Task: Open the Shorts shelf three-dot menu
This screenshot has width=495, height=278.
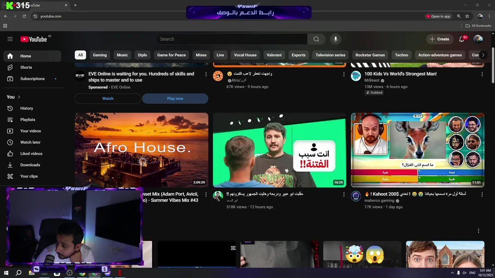Action: (478, 231)
